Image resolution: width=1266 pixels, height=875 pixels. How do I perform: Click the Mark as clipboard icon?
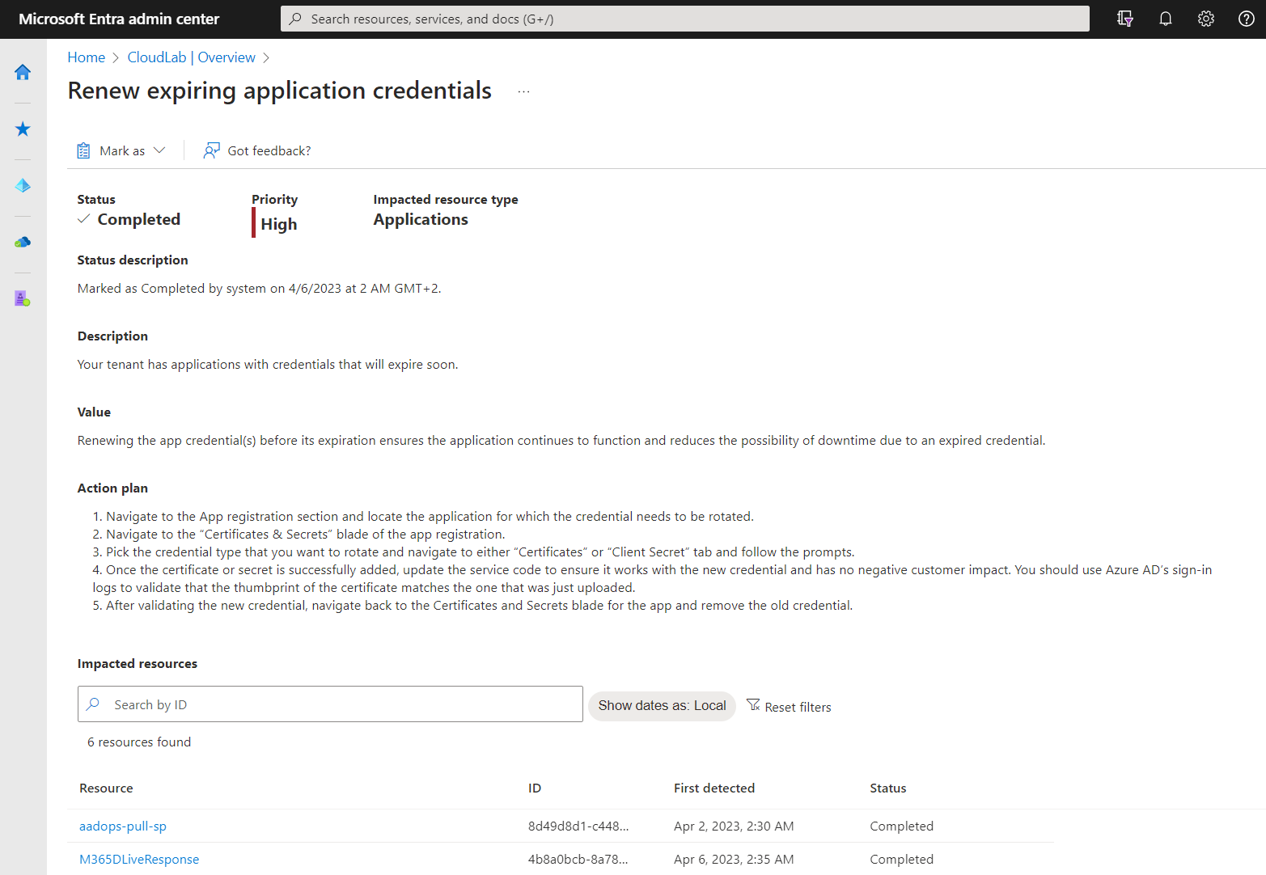click(83, 150)
